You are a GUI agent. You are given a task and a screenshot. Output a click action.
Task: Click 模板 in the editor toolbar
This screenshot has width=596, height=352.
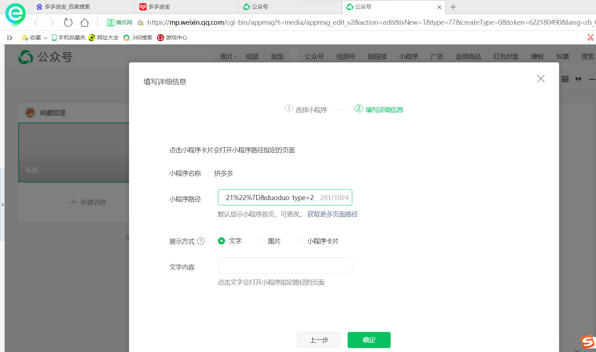[x=538, y=57]
